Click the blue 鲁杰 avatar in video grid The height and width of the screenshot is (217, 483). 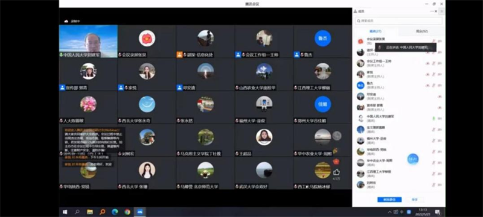point(322,39)
